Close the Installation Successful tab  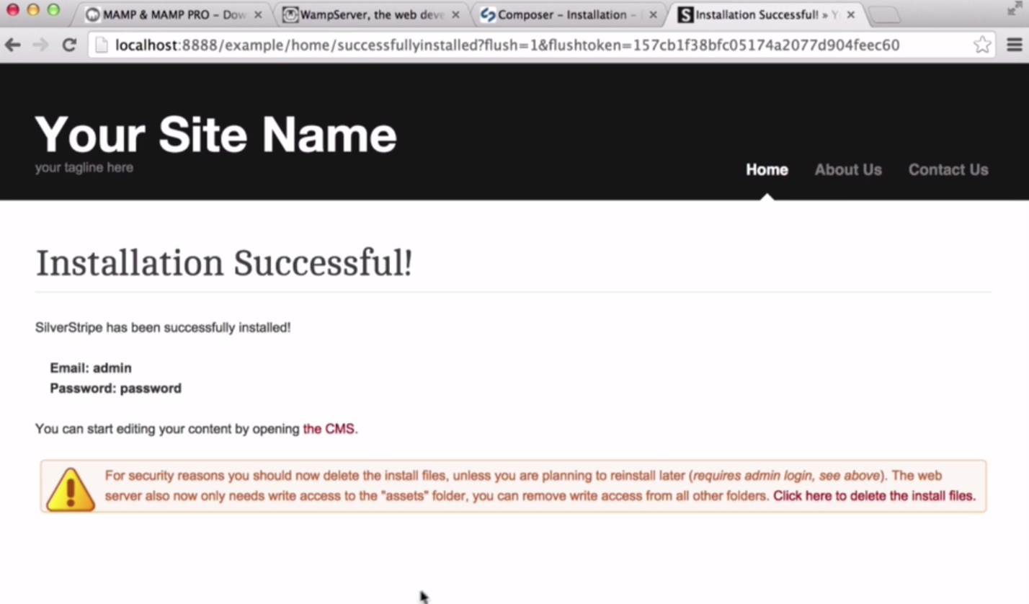850,14
